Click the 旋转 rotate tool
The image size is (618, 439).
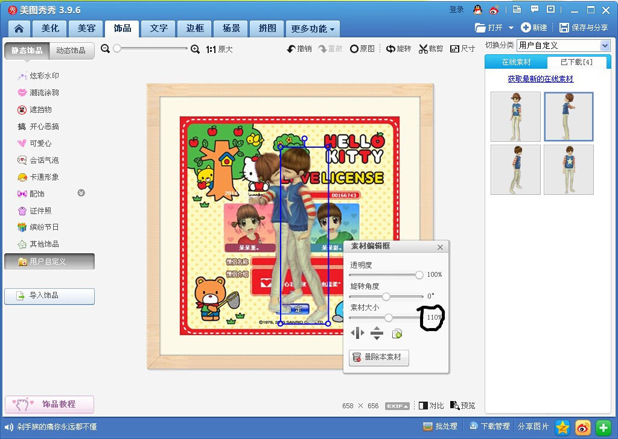tap(398, 48)
